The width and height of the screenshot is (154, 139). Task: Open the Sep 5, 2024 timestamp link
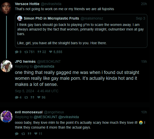(x=37, y=91)
